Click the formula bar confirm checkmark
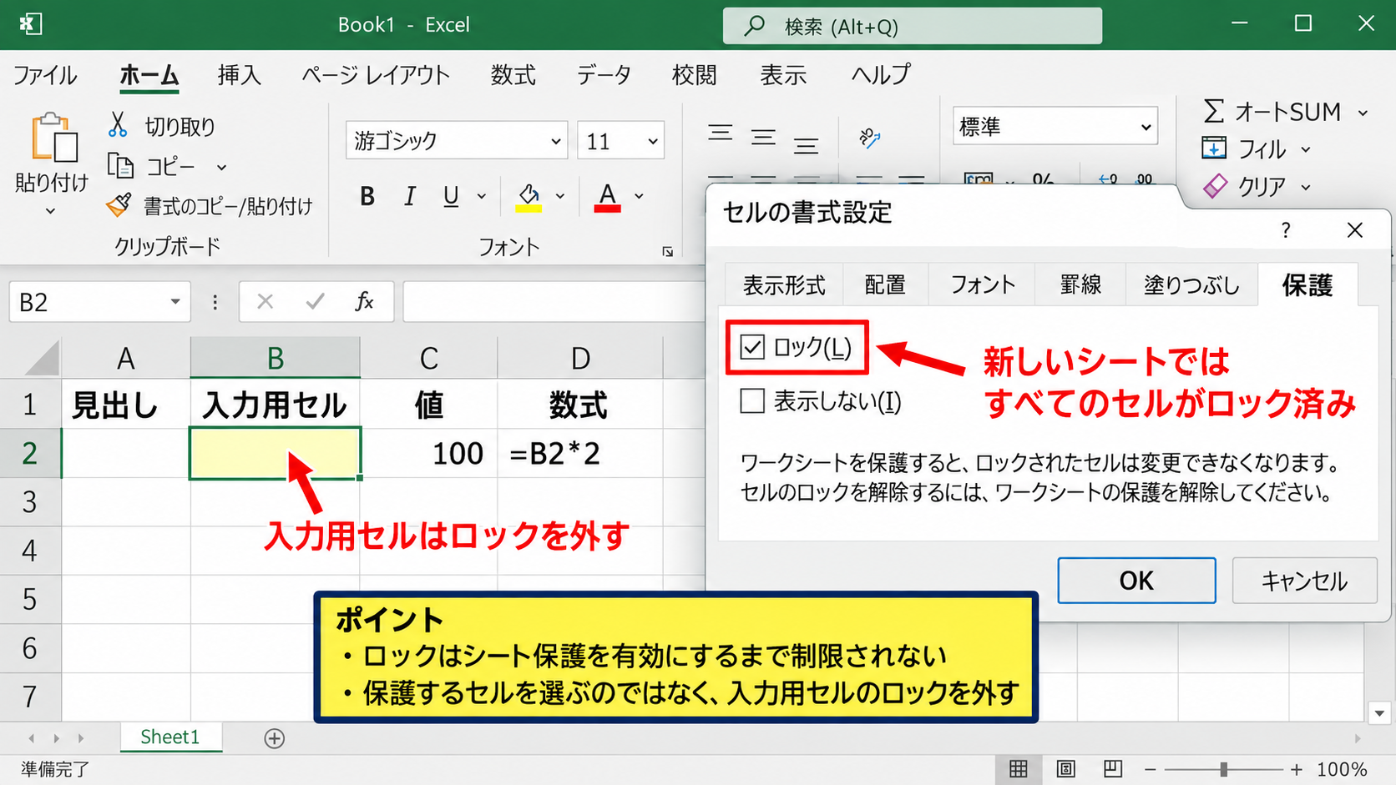 (x=315, y=301)
